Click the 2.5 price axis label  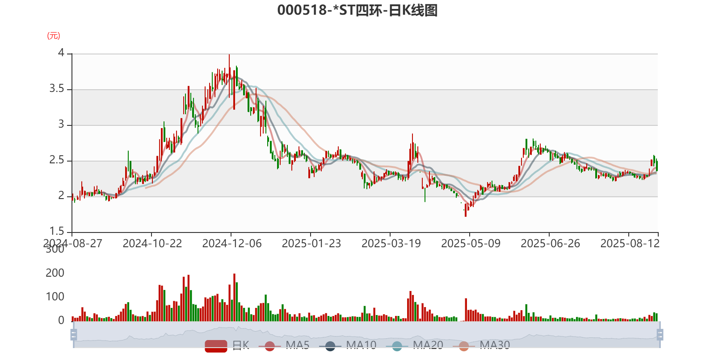point(57,160)
